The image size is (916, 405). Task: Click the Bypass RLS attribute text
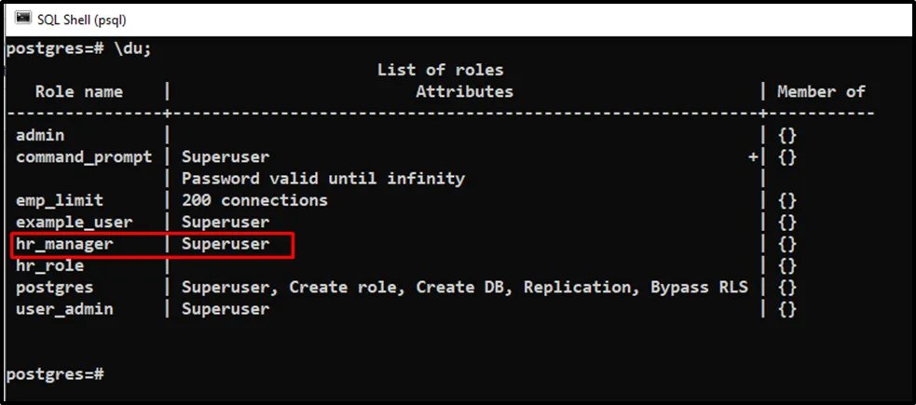click(x=699, y=287)
